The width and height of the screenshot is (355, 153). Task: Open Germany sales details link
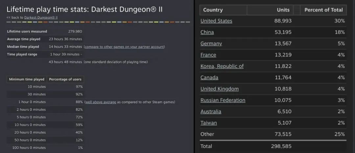click(211, 44)
